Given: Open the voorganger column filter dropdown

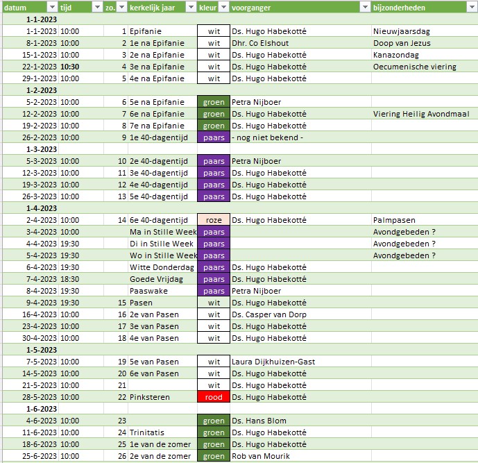Looking at the screenshot, I should (x=365, y=8).
